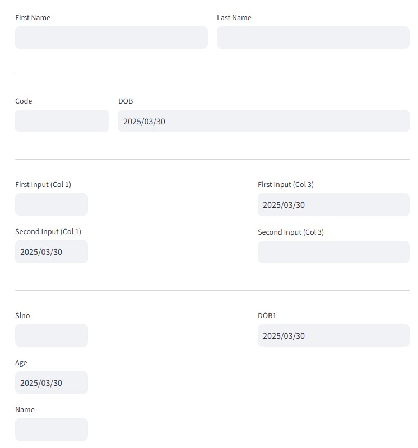
Task: Click the First Name input field
Action: pyautogui.click(x=111, y=38)
